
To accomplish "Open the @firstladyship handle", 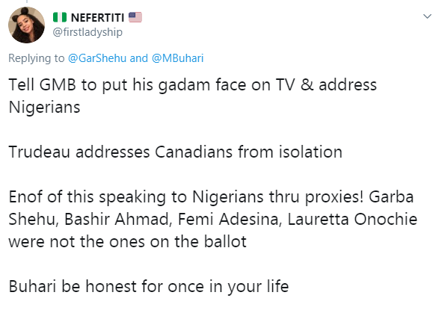I will tap(87, 32).
